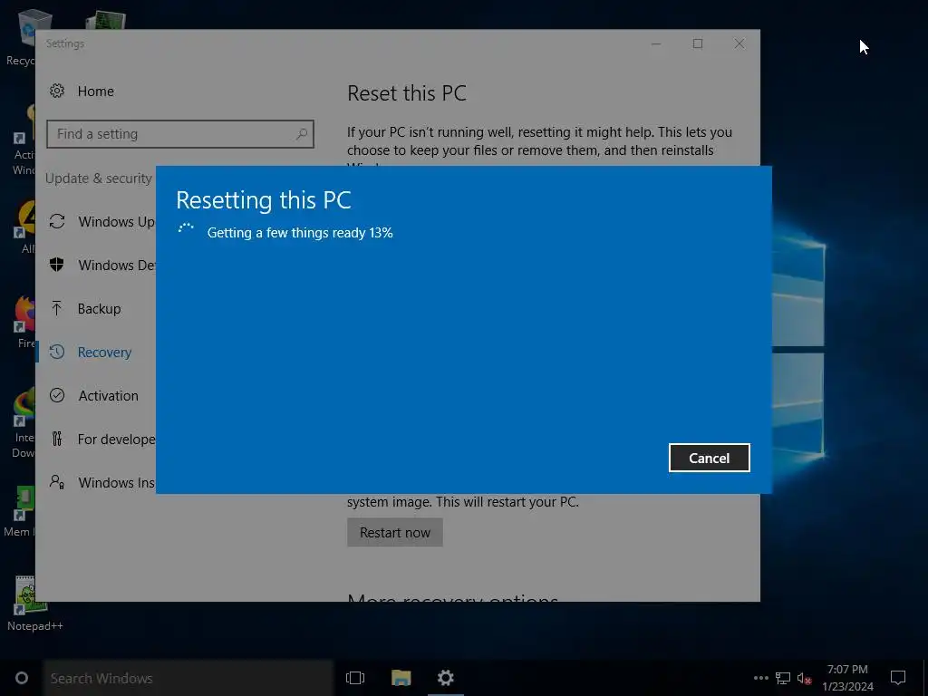The height and width of the screenshot is (696, 928).
Task: Open the Notepad++ desktop shortcut
Action: coord(35,603)
